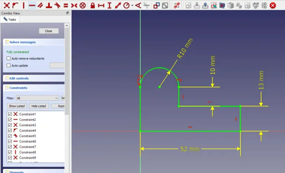Select the coincident constraint tool
The height and width of the screenshot is (173, 285).
(x=6, y=5)
